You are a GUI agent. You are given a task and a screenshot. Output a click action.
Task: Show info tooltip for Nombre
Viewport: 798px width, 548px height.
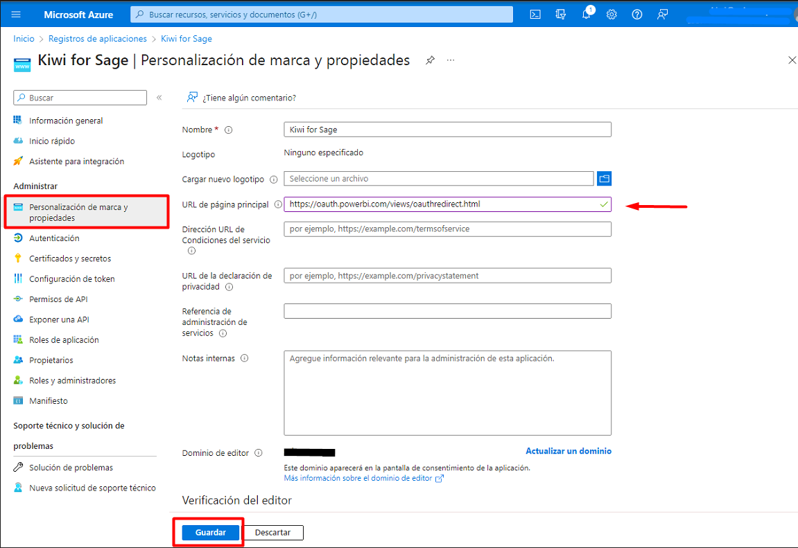tap(229, 130)
